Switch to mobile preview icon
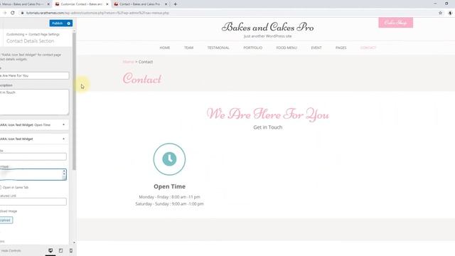Image resolution: width=455 pixels, height=256 pixels. coord(71,250)
